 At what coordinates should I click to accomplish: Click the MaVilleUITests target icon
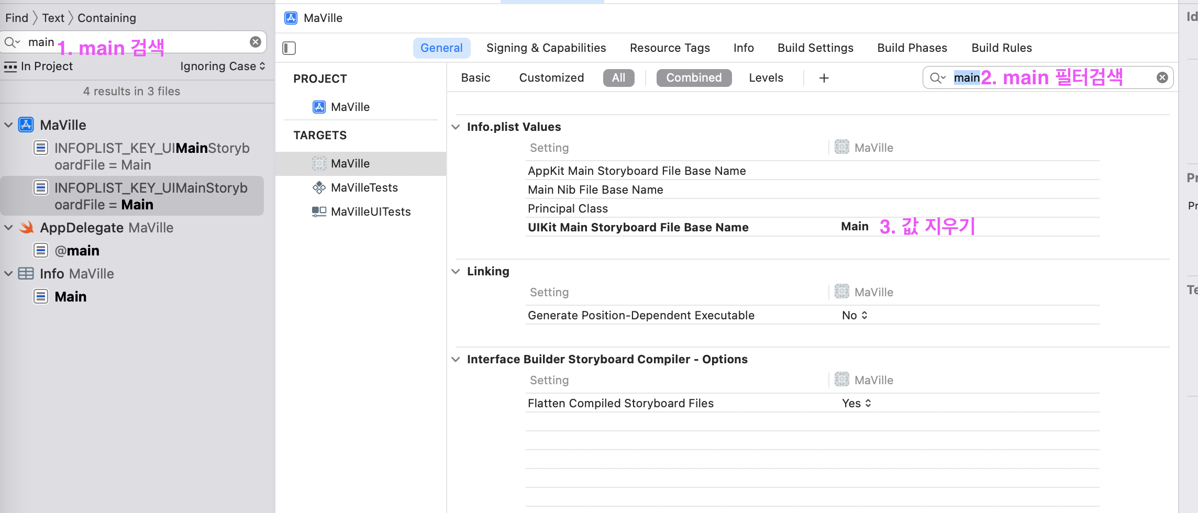coord(319,211)
